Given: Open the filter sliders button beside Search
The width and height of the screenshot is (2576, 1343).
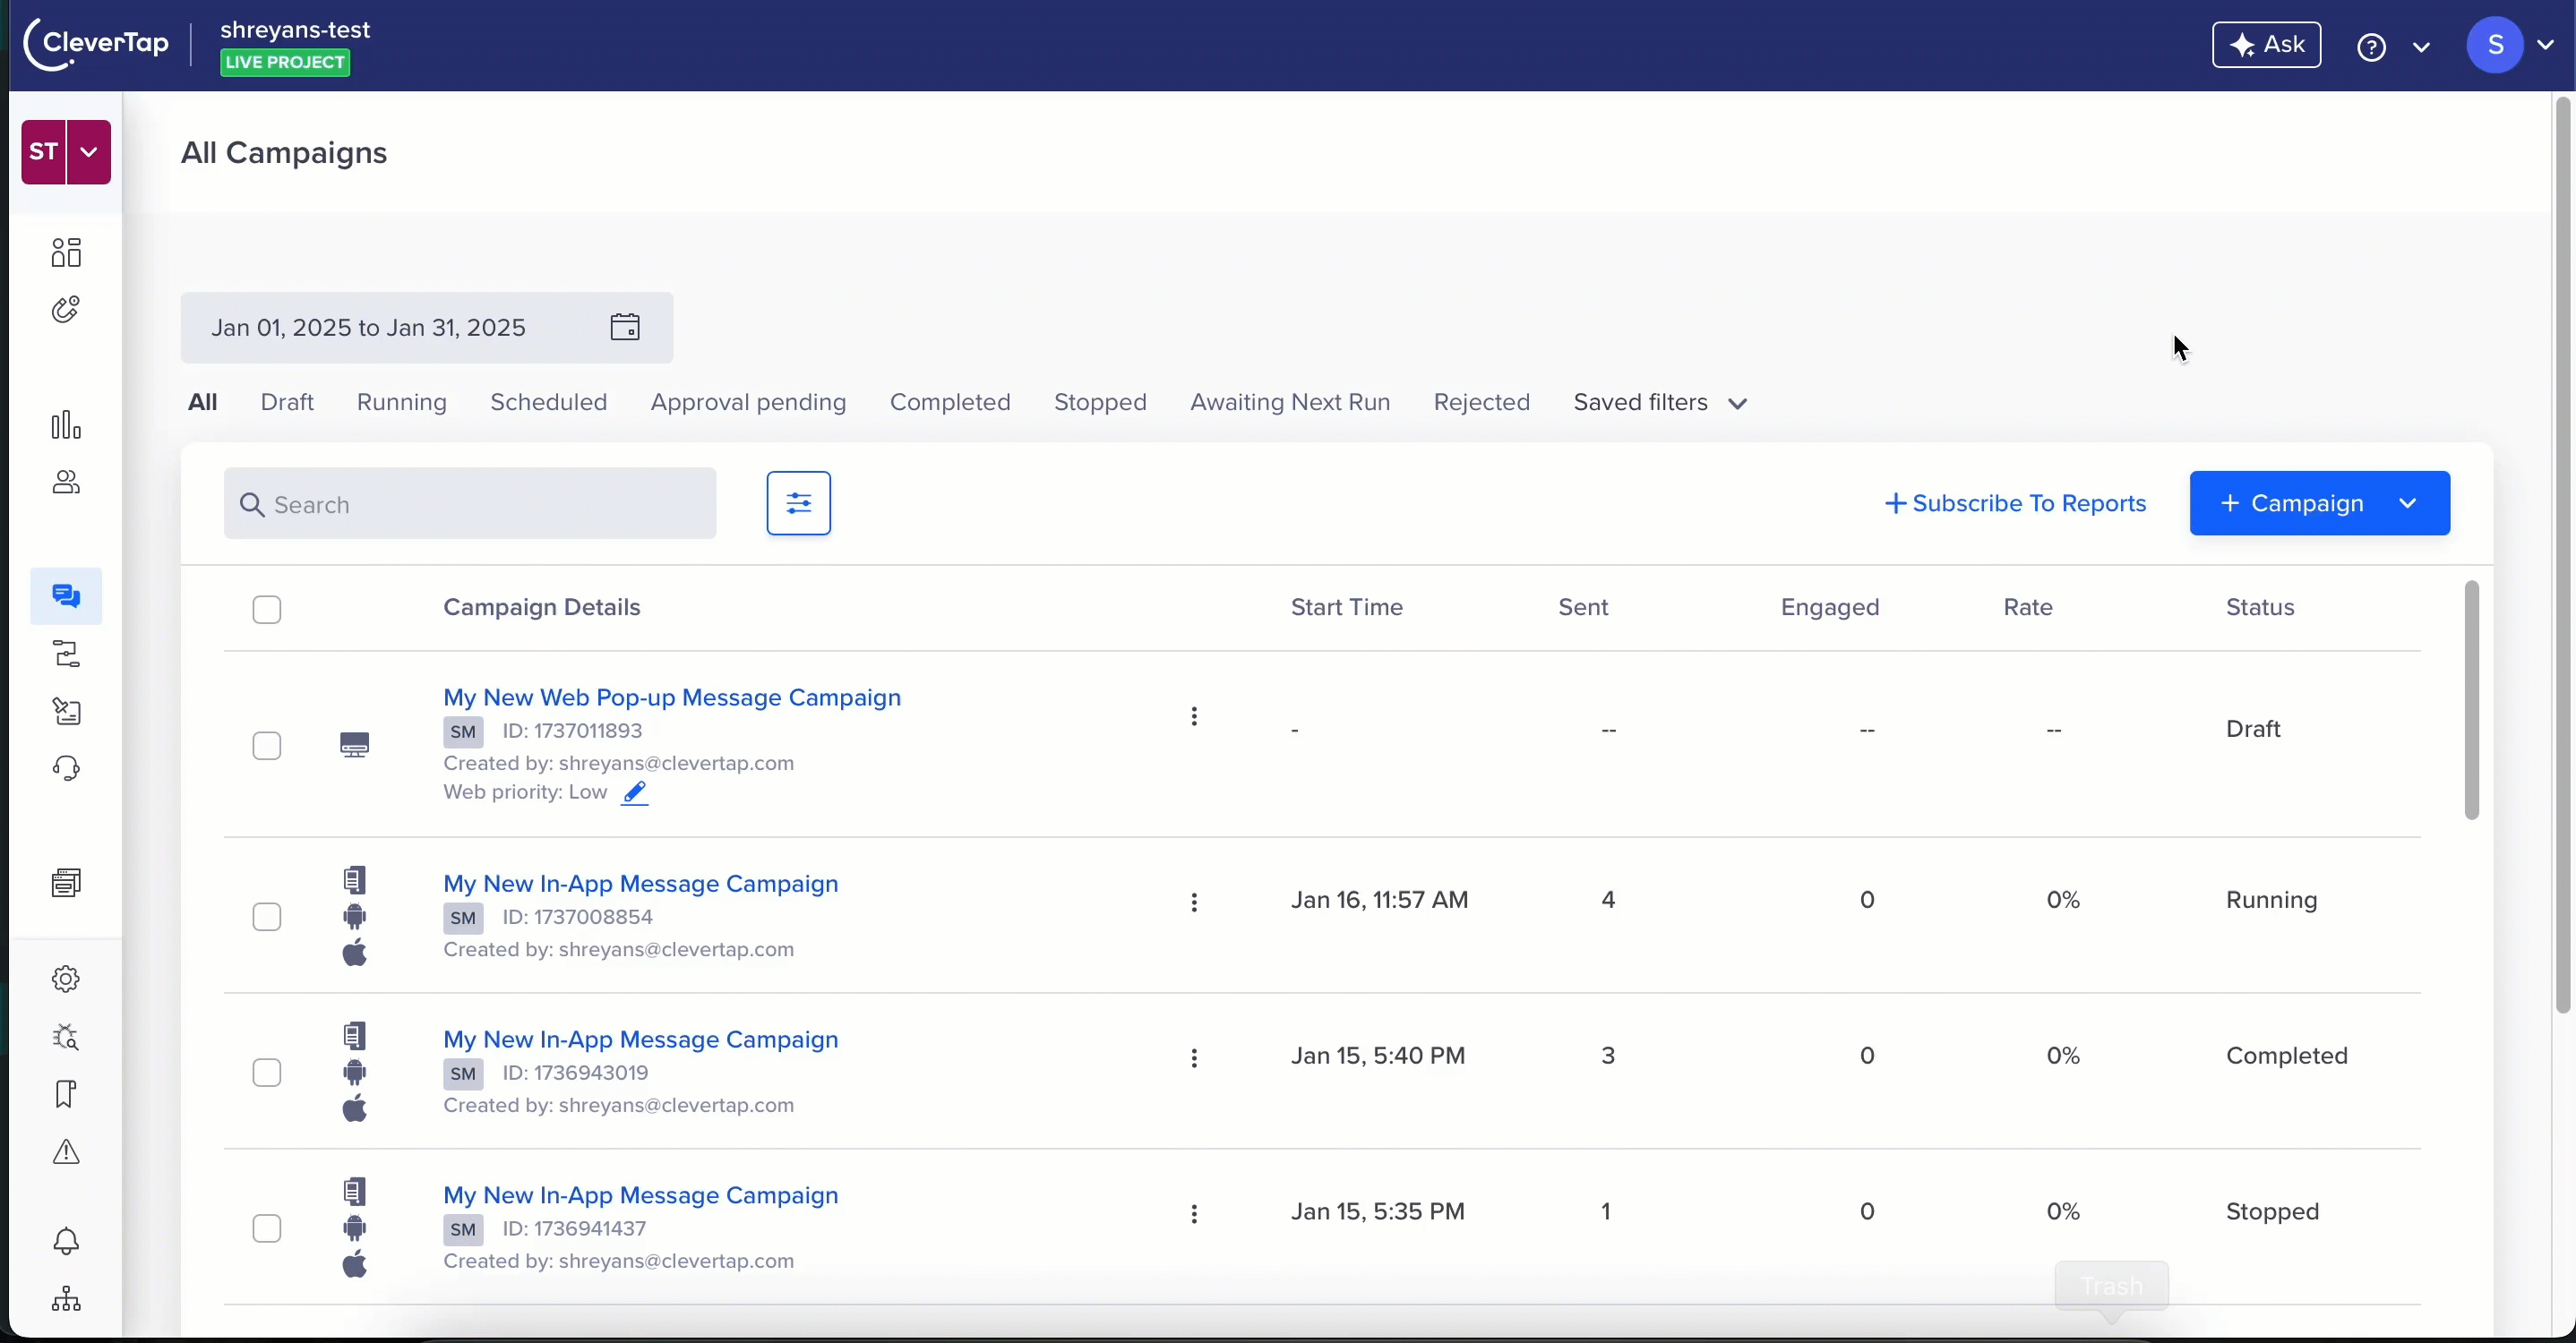Looking at the screenshot, I should pyautogui.click(x=798, y=502).
